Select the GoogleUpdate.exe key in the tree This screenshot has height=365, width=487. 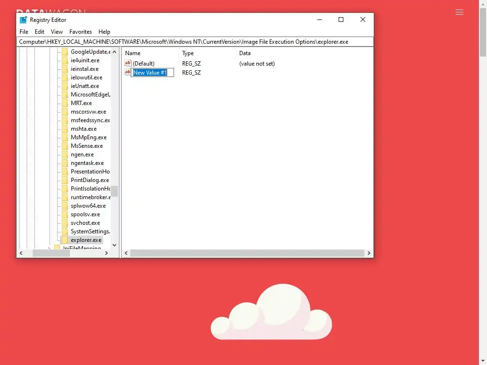90,52
